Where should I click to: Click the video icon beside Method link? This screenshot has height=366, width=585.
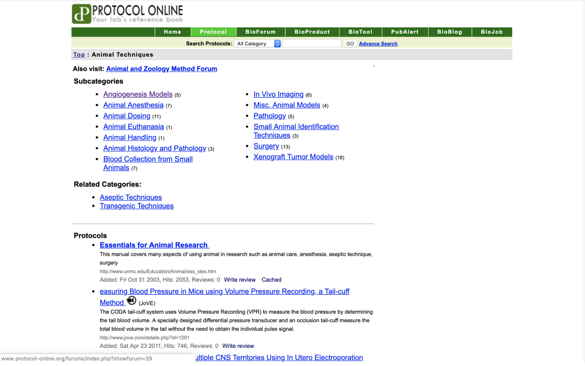point(131,301)
